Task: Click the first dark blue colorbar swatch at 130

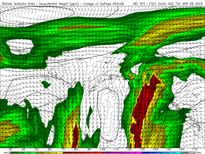Action: point(145,153)
